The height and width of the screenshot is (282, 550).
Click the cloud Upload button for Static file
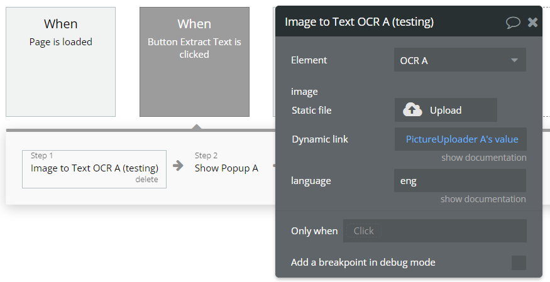coord(446,110)
